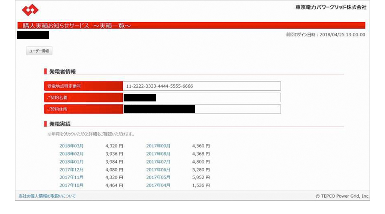Select the 2018年01月 record link

click(71, 162)
